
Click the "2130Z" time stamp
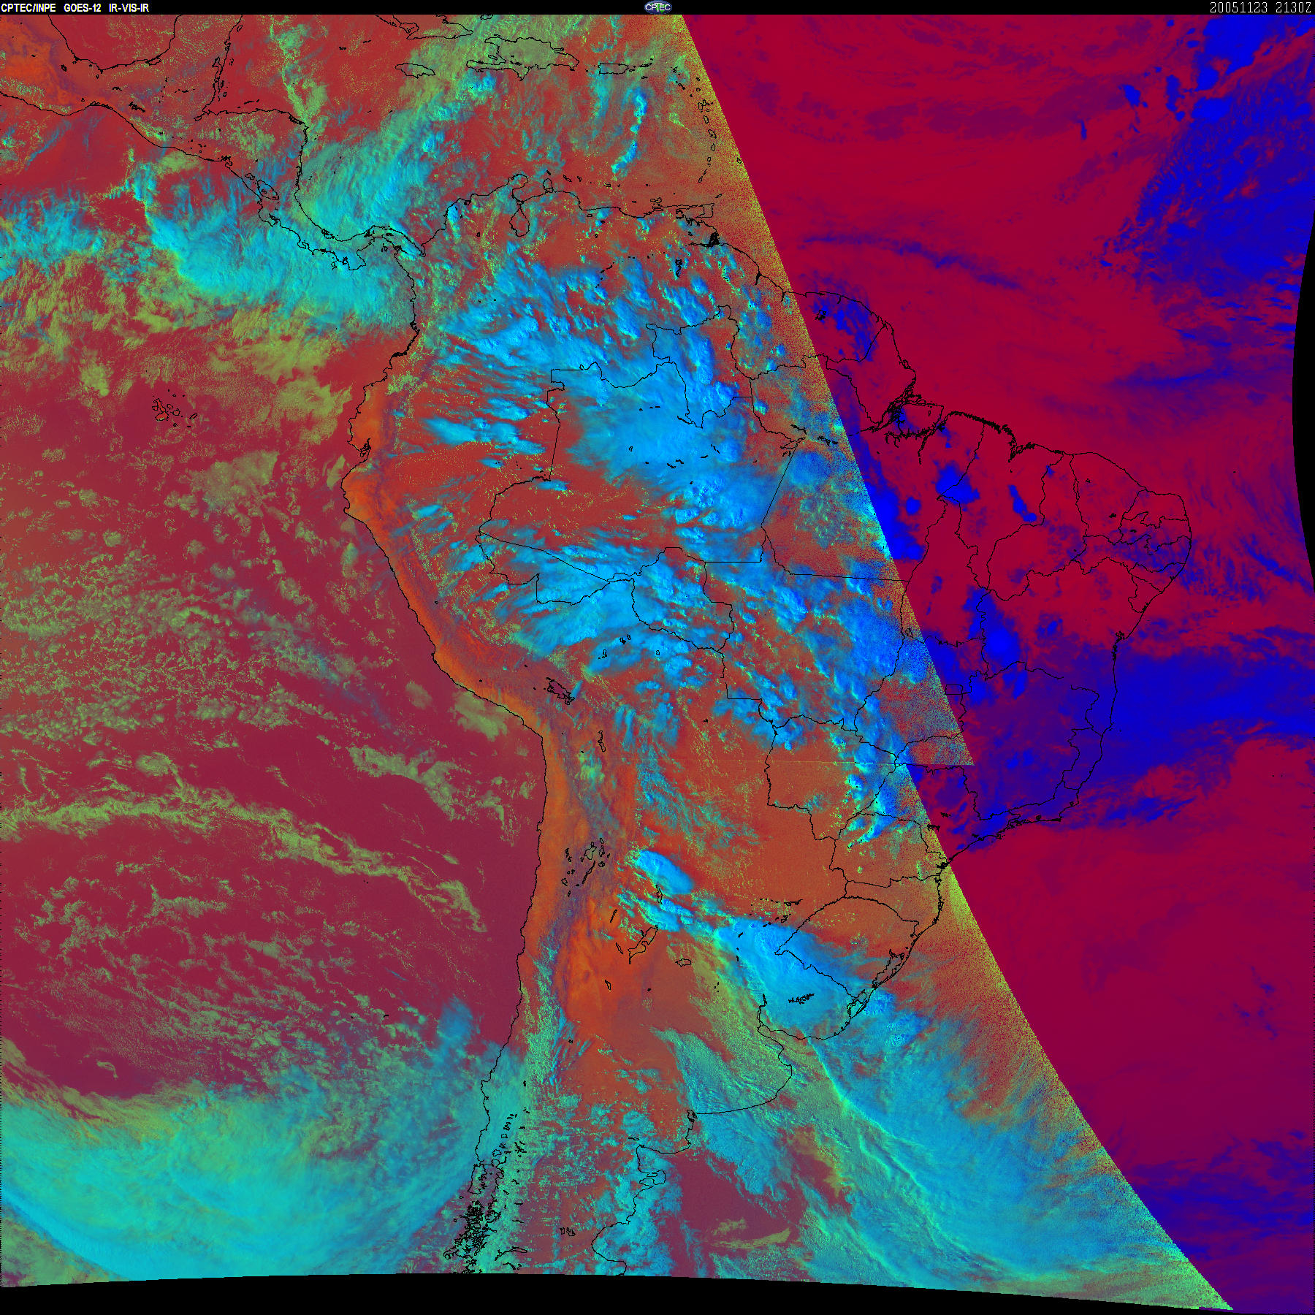pyautogui.click(x=1294, y=7)
